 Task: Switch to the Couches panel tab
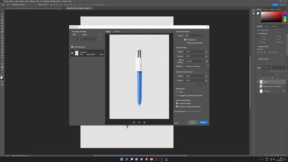pos(265,68)
